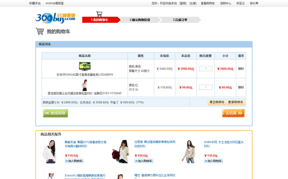Viewport: 288px width, 179px height.
Task: Click subtotal ¥99.00元 in 小计 column
Action: [x=225, y=87]
